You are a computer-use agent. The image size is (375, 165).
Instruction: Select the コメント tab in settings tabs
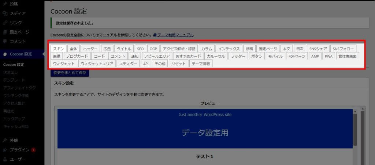pyautogui.click(x=118, y=56)
